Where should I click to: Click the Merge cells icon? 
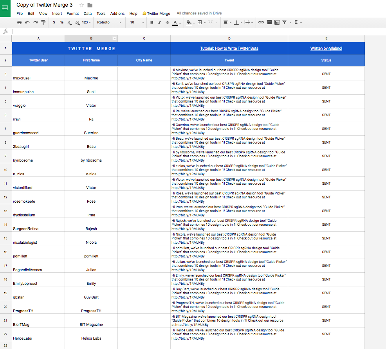point(211,22)
